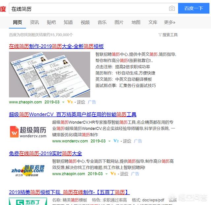The height and width of the screenshot is (205, 211).
Task: Click the 超级简历 wondercv.com logo
Action: 28,132
